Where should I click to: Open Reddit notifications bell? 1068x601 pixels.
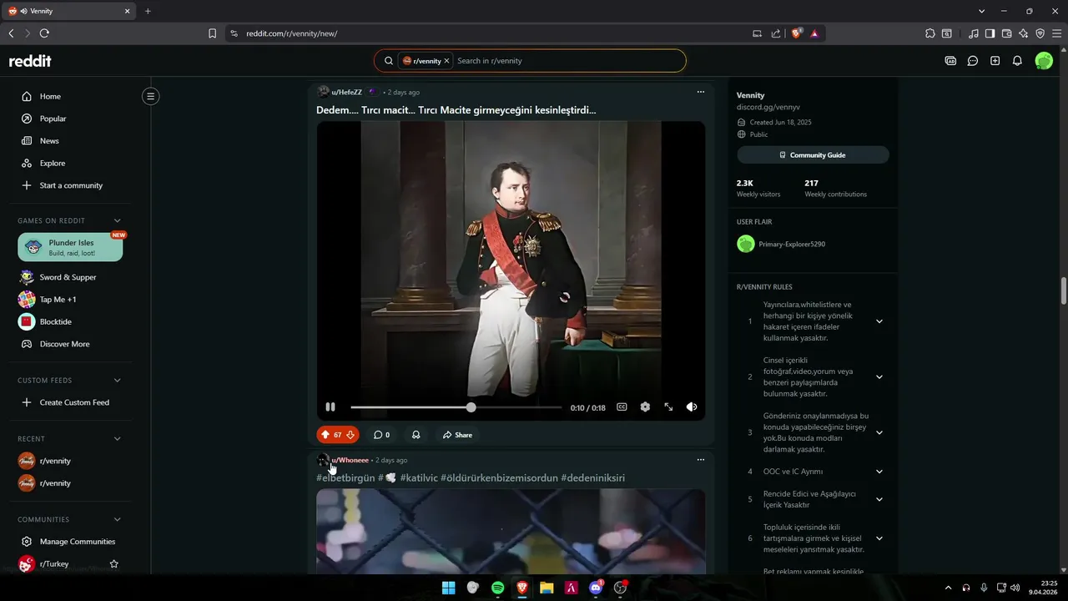[x=1017, y=61]
